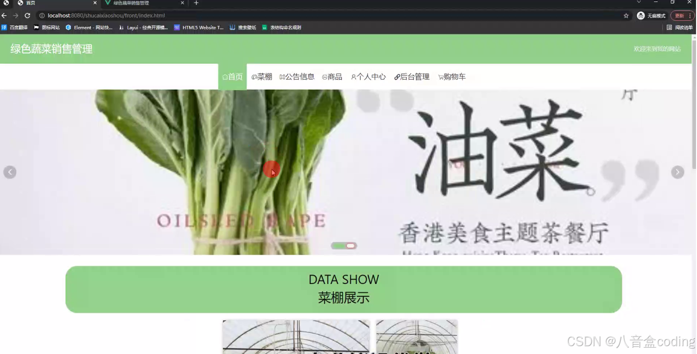Close the 绿色蔬菜销售管理 browser tab
Image resolution: width=697 pixels, height=354 pixels.
(x=182, y=3)
